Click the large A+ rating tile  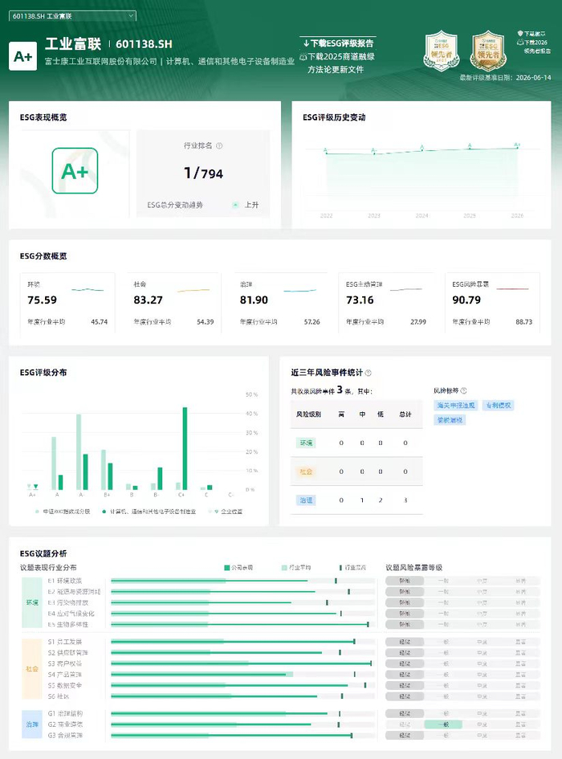coord(75,171)
